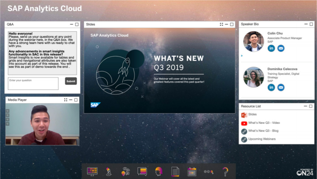Open the slides monitor icon in the dock
The height and width of the screenshot is (179, 317).
click(92, 172)
